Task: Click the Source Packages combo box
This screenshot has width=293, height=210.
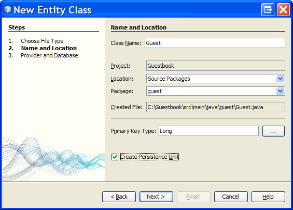Action: (x=216, y=79)
